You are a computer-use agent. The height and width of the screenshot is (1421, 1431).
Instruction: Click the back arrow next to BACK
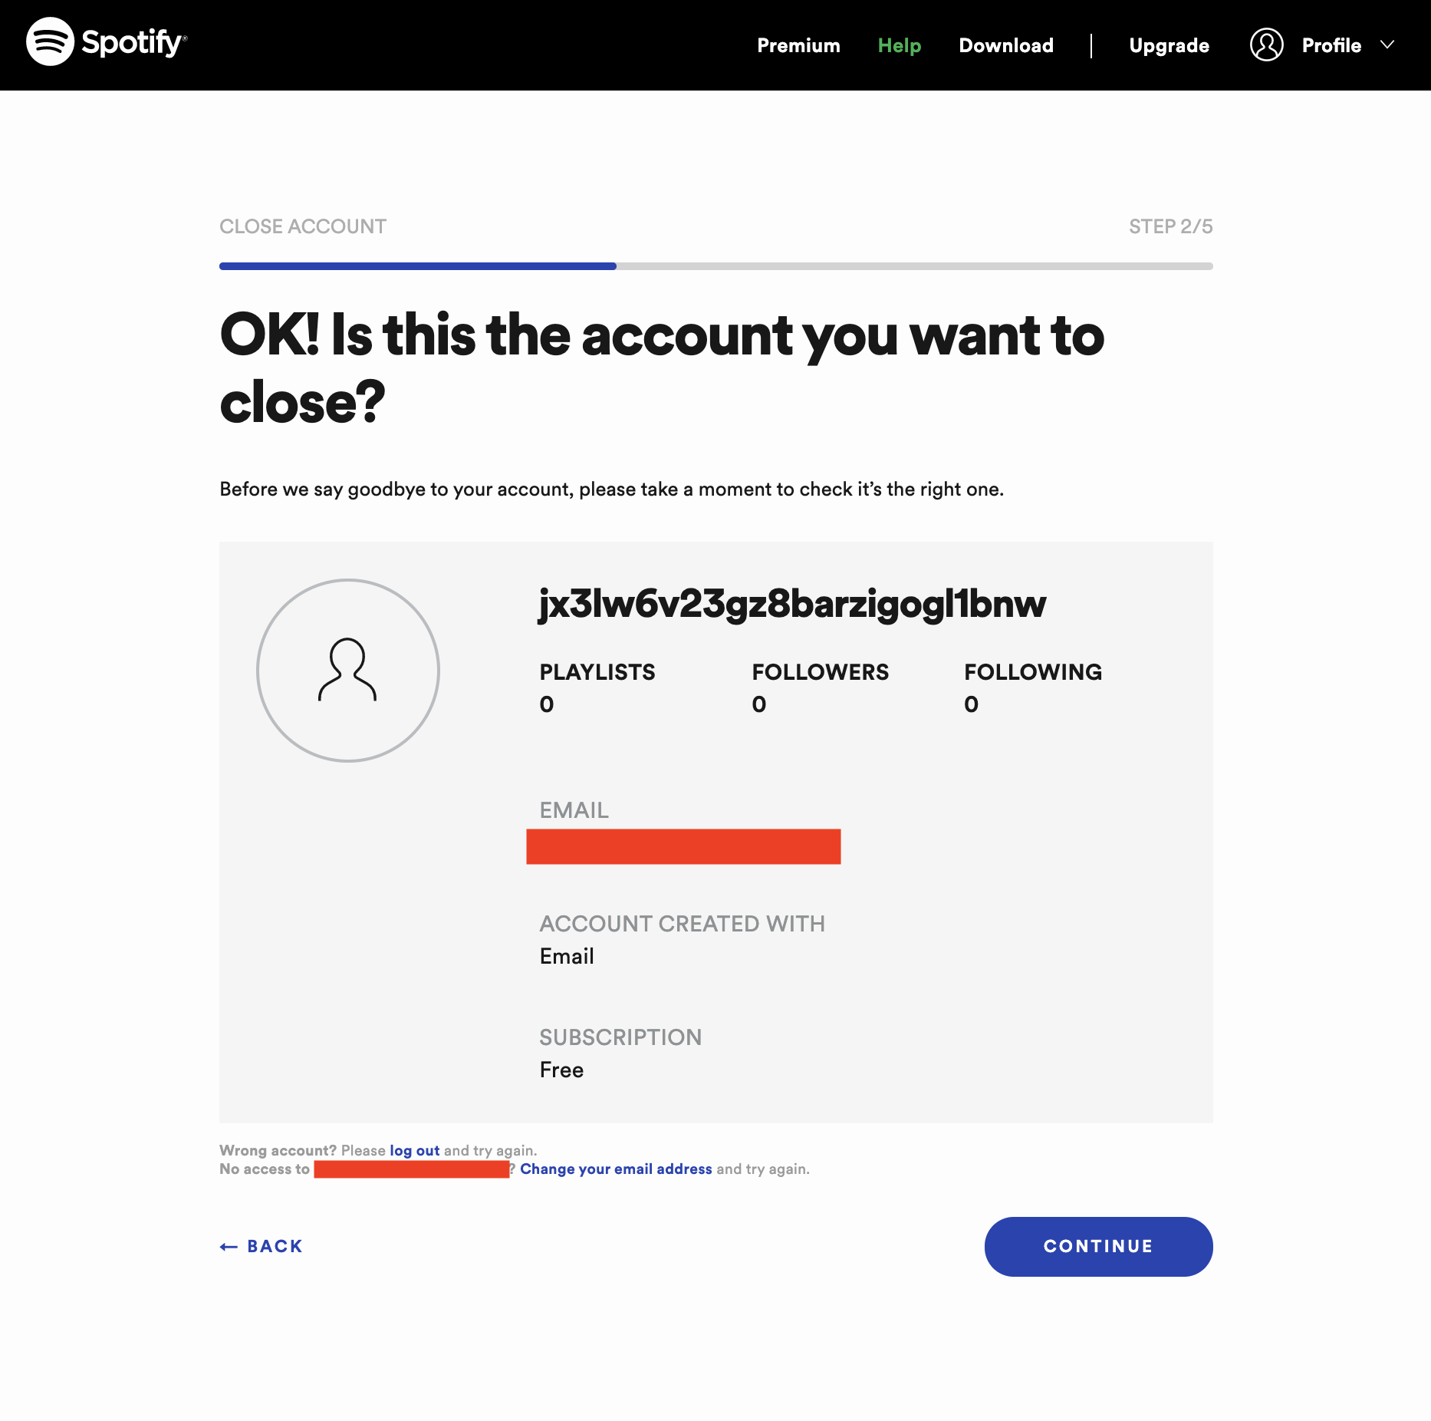pyautogui.click(x=228, y=1246)
